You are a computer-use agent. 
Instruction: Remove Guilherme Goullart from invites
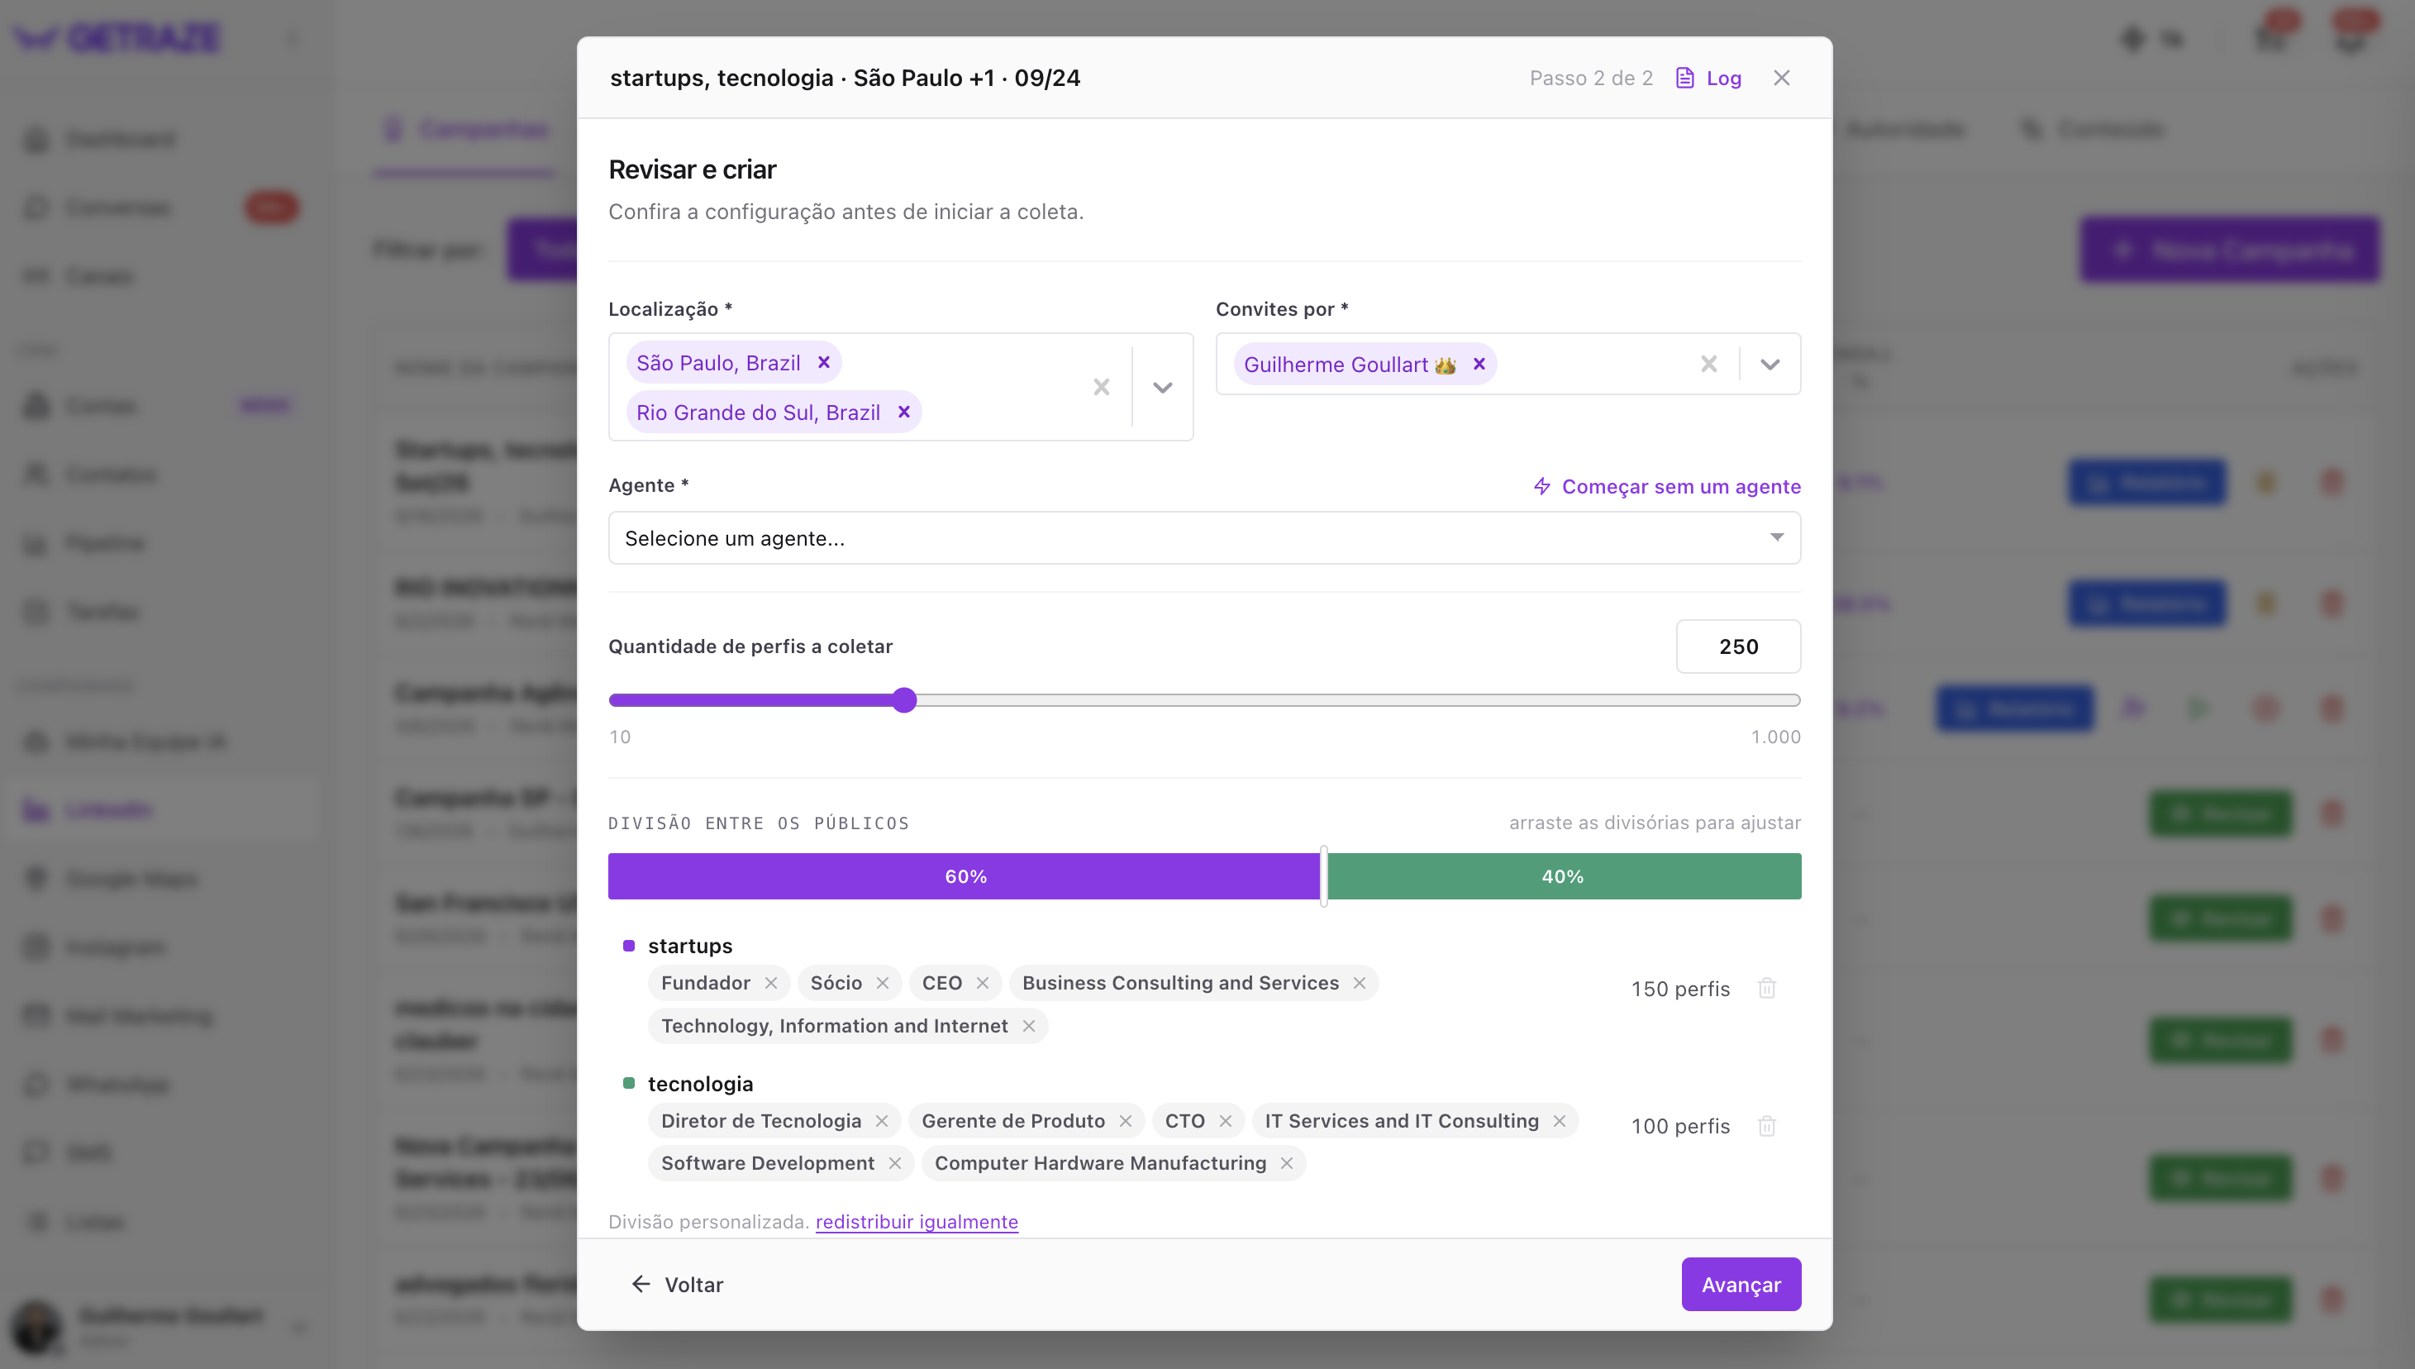(x=1479, y=364)
